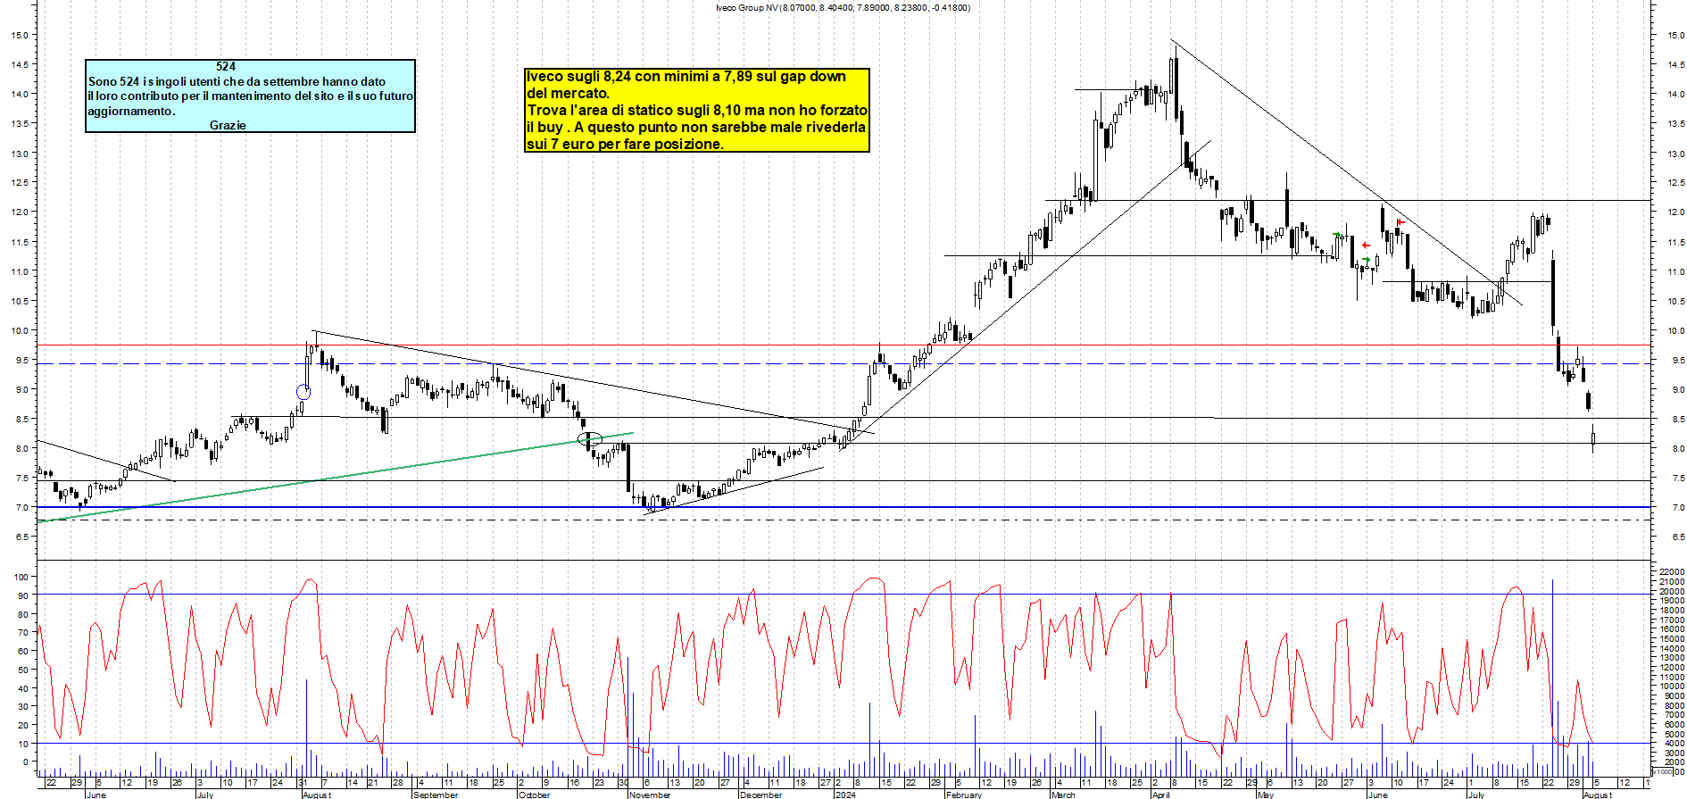This screenshot has height=799, width=1687.
Task: Click the 15000 value on the volume scale
Action: coord(1671,639)
